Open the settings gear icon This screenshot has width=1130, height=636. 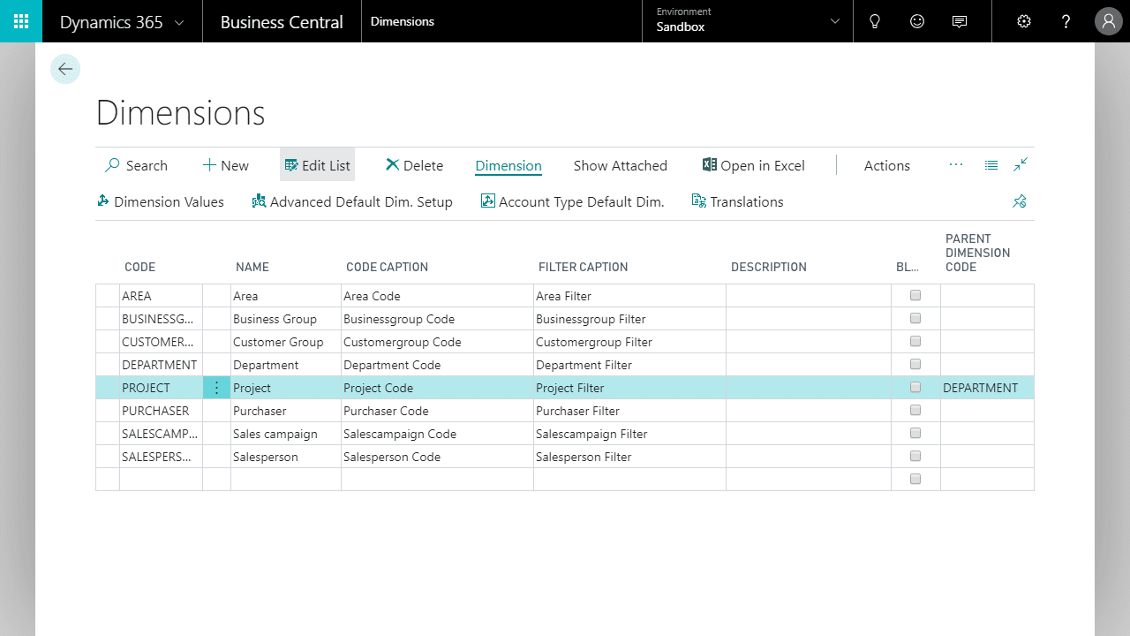pyautogui.click(x=1024, y=21)
